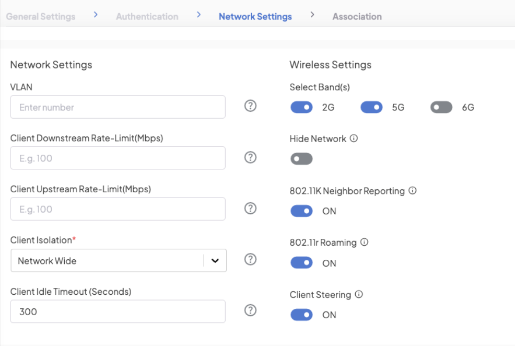Image resolution: width=515 pixels, height=346 pixels.
Task: Click help icon for Client Idle Timeout
Action: 250,310
